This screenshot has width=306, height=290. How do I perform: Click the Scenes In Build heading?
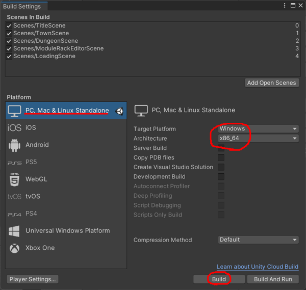tap(28, 17)
